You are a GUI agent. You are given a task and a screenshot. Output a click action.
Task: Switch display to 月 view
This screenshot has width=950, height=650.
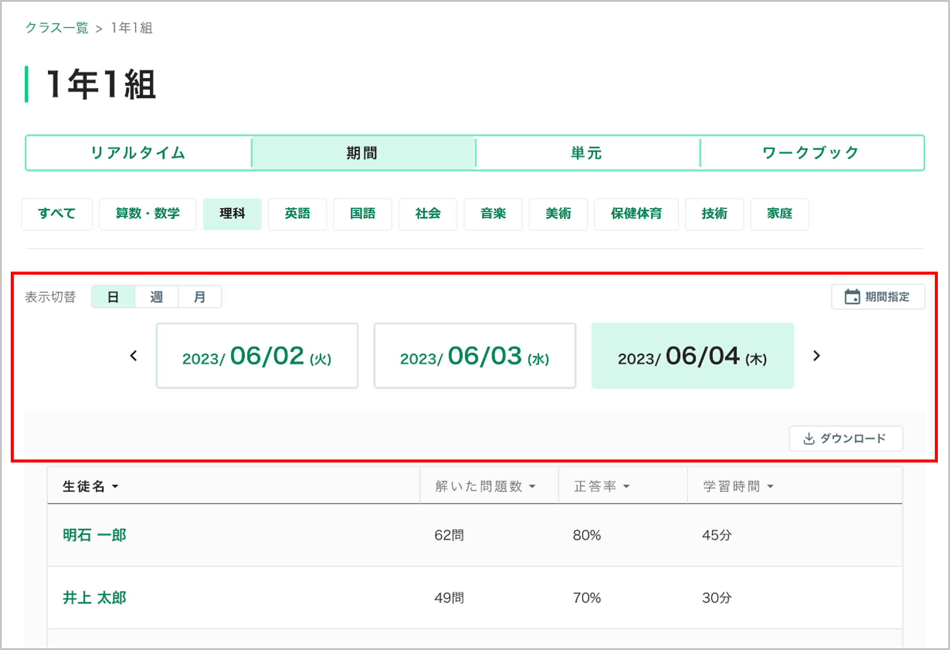click(x=199, y=297)
